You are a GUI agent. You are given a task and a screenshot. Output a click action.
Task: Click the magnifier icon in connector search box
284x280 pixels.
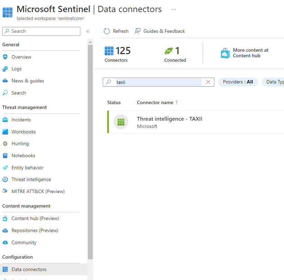pyautogui.click(x=108, y=82)
